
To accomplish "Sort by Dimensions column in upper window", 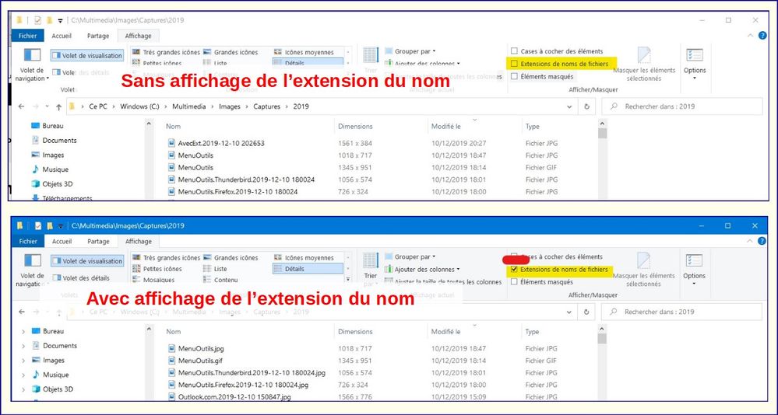I will [355, 126].
